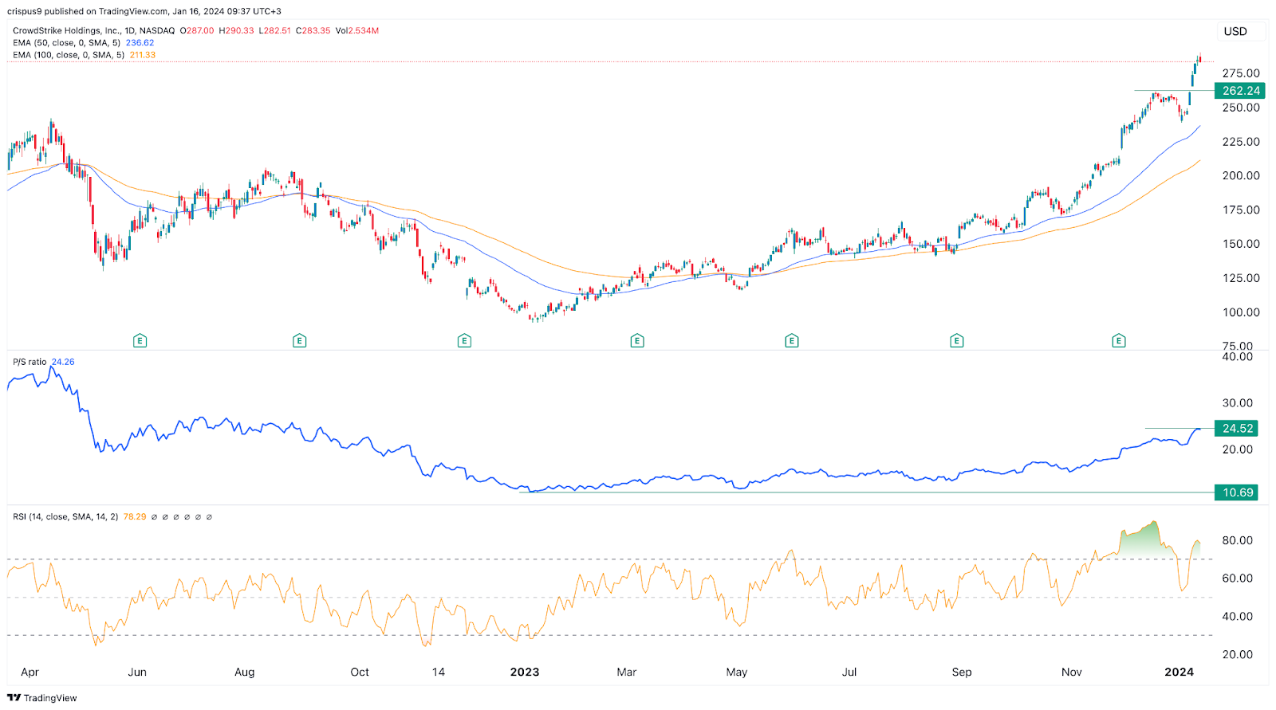Click the Nov label on time axis
1276x710 pixels.
(1072, 672)
